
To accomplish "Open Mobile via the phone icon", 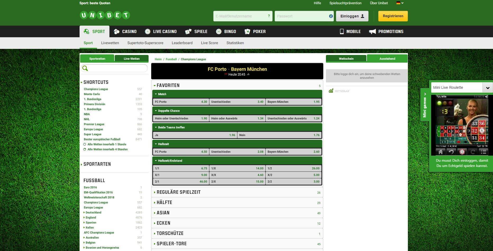I will tap(342, 31).
